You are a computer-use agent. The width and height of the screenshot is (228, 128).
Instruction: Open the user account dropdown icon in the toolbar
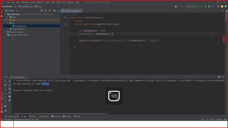click(176, 6)
